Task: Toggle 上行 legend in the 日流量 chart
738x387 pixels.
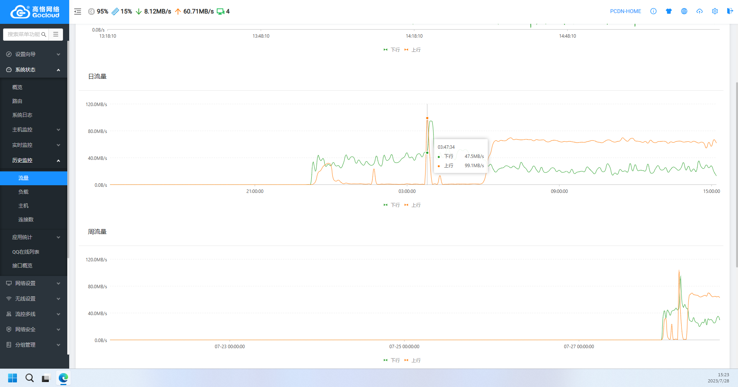Action: 413,205
